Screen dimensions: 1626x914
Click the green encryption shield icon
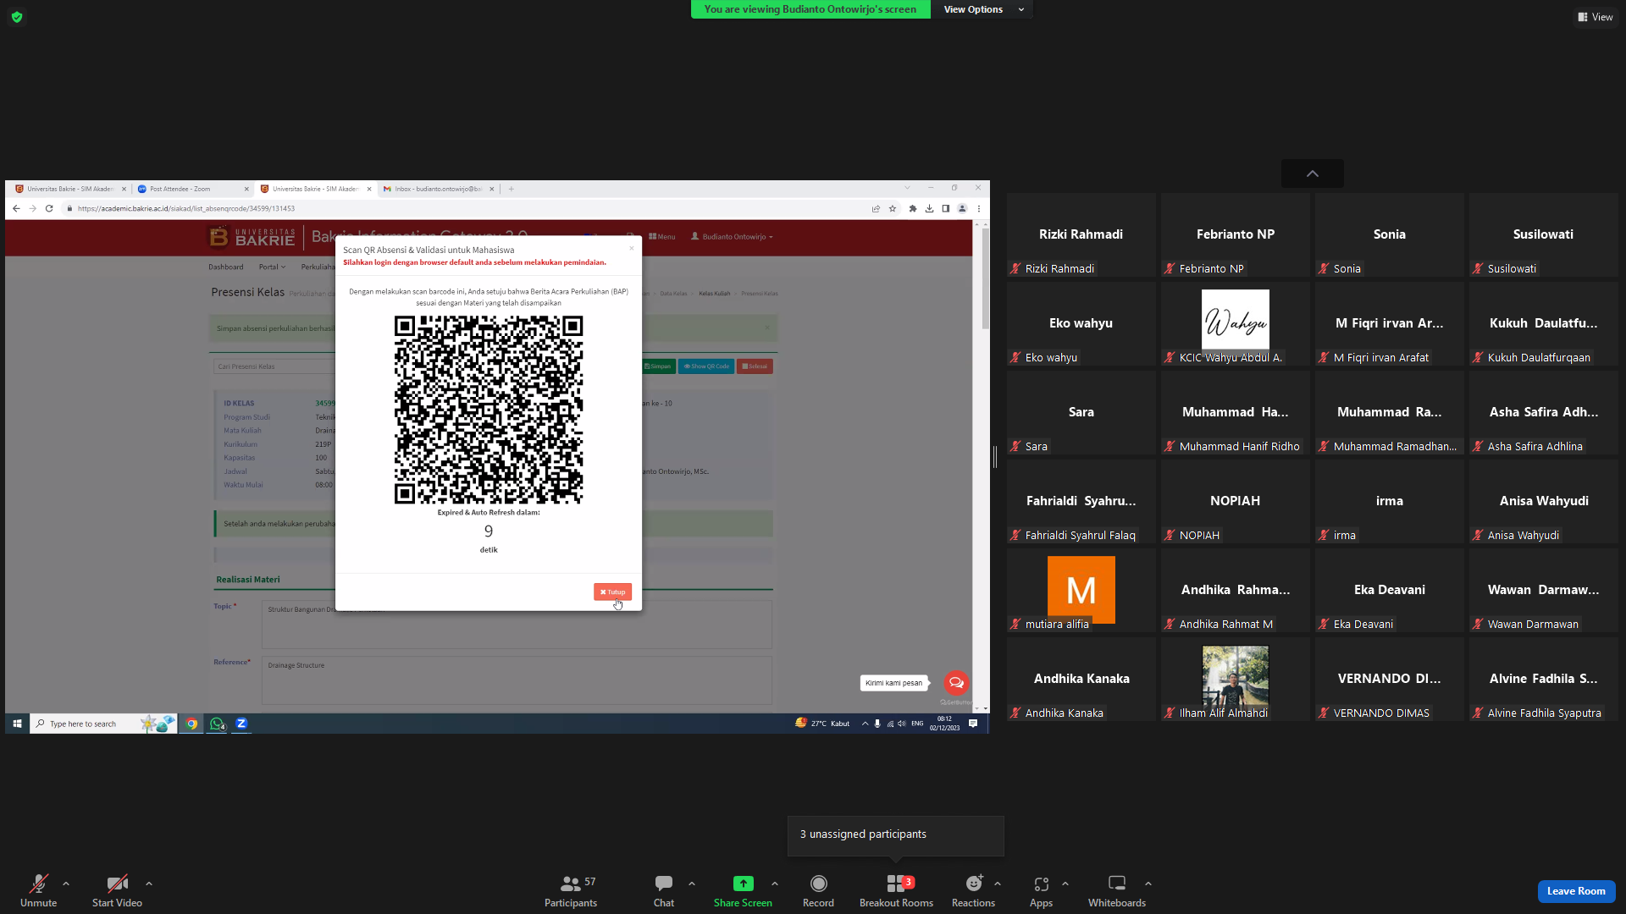pos(17,17)
